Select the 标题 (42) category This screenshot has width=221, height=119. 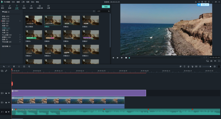pos(5,26)
